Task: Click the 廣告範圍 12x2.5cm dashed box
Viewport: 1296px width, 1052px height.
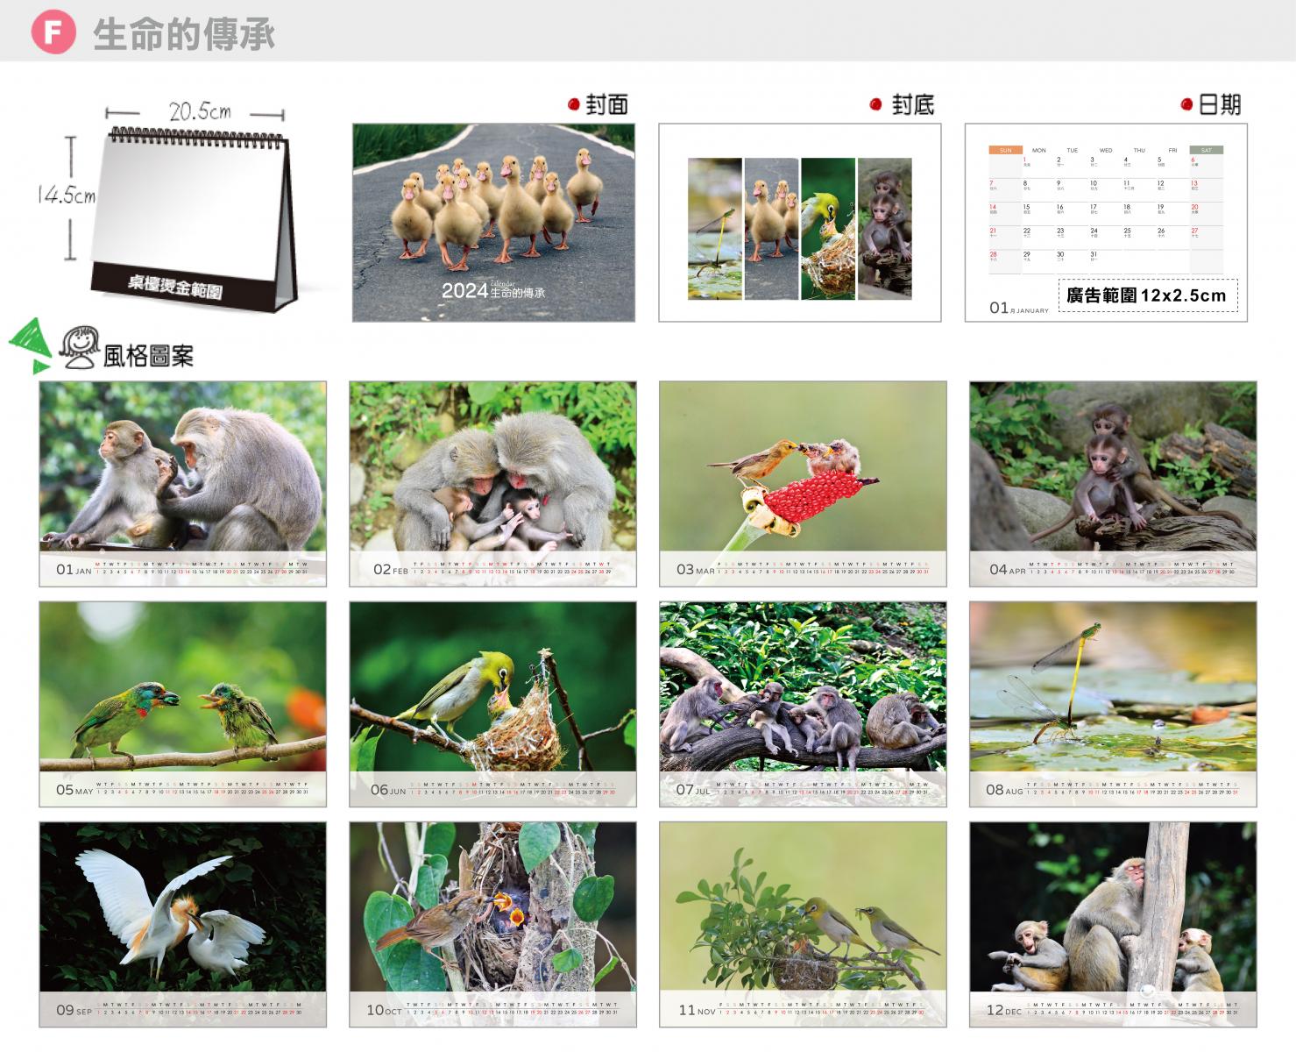Action: pyautogui.click(x=1148, y=295)
